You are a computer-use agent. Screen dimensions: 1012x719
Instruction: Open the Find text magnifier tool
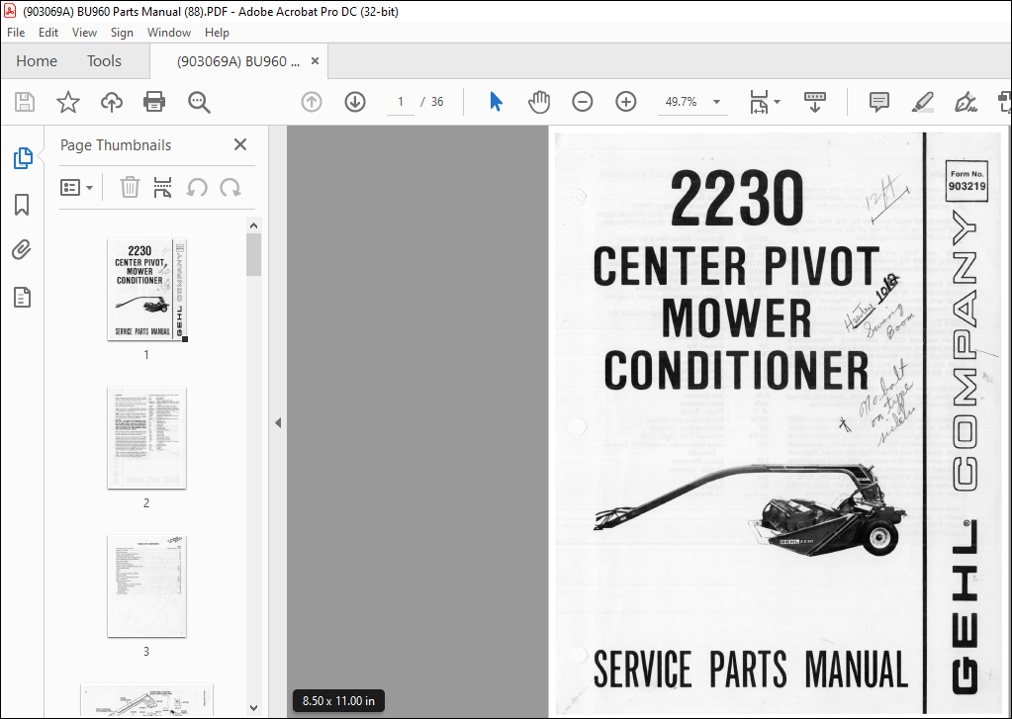pyautogui.click(x=199, y=102)
